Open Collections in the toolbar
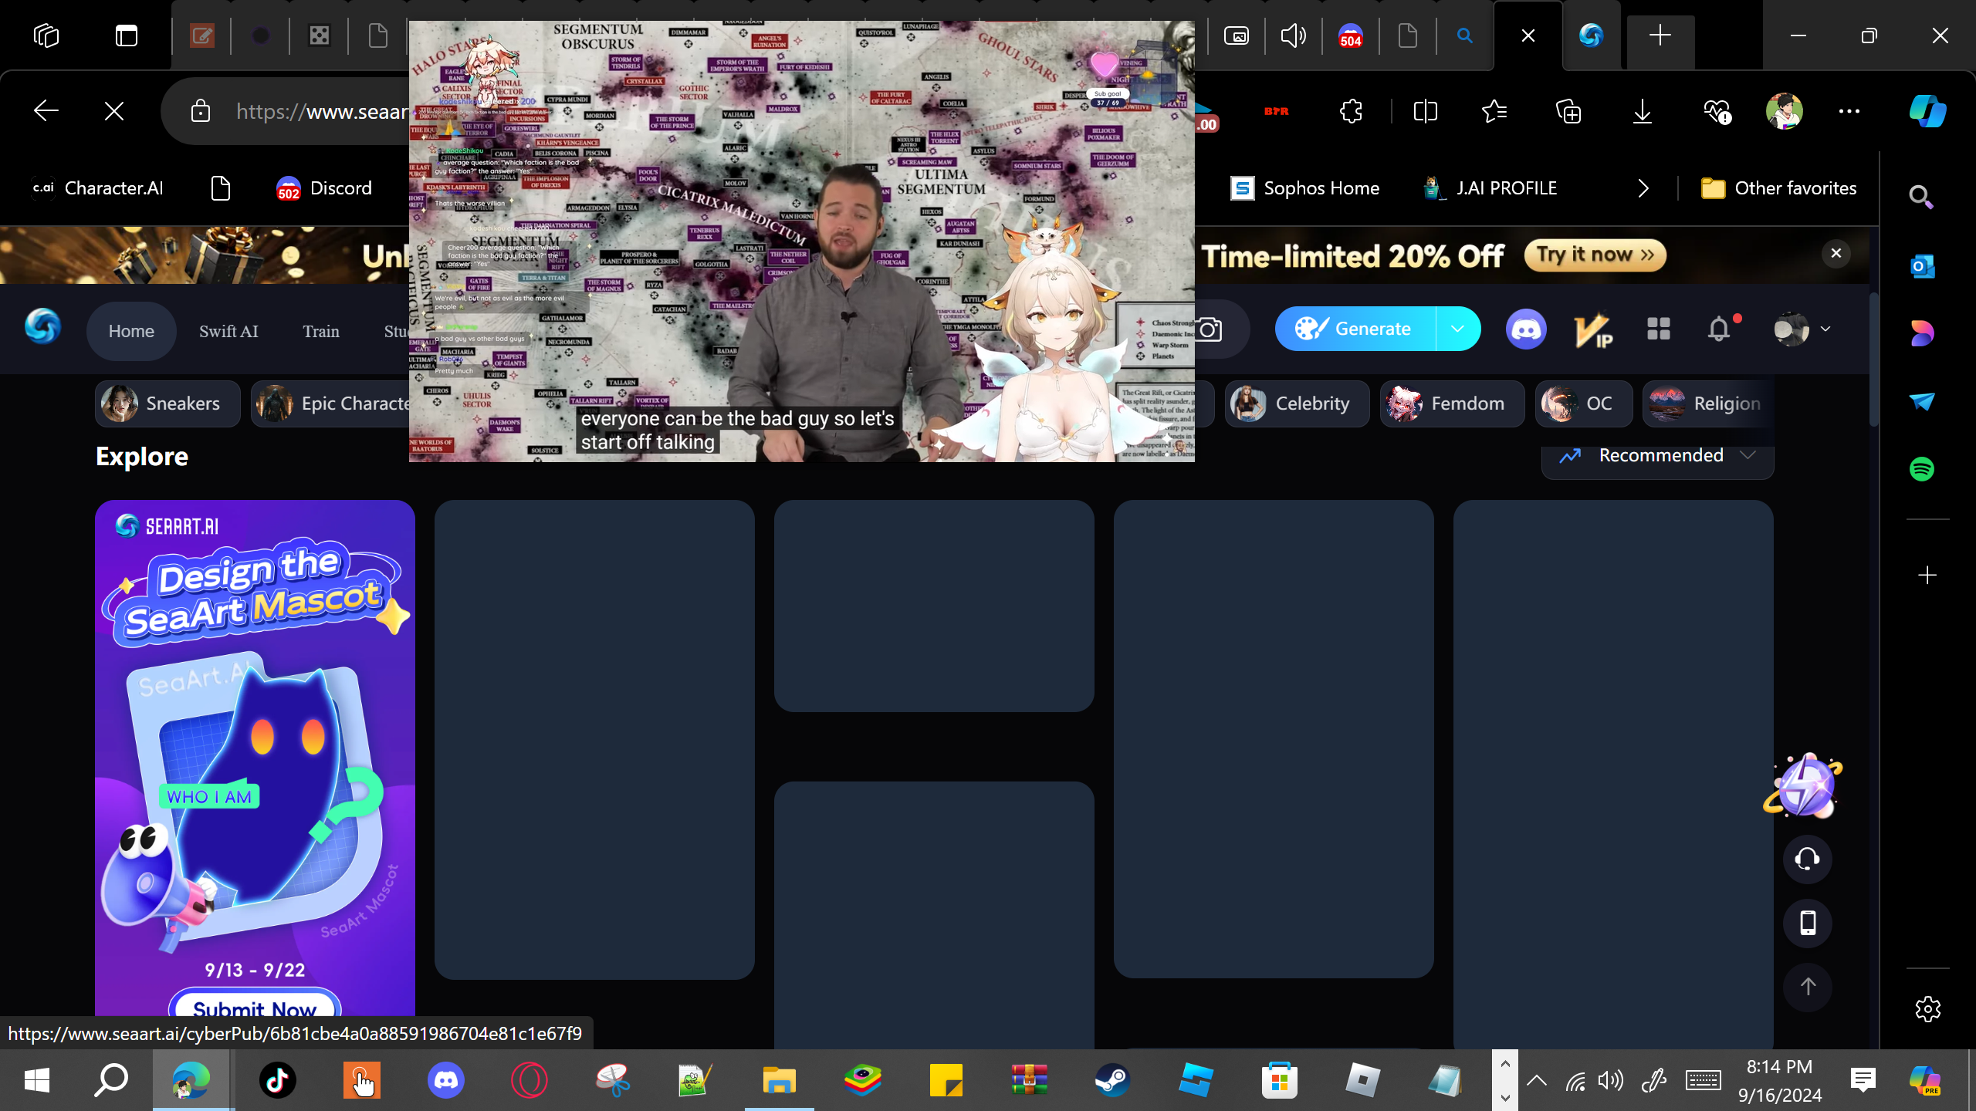This screenshot has width=1976, height=1111. (x=1568, y=111)
